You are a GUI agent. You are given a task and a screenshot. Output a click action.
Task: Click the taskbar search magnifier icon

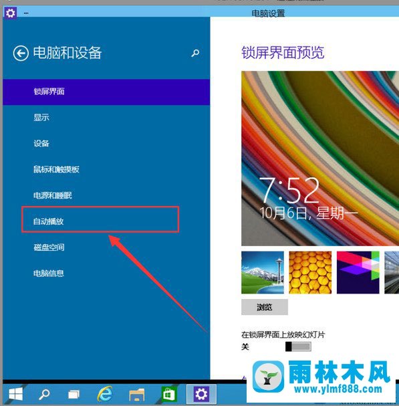44,395
